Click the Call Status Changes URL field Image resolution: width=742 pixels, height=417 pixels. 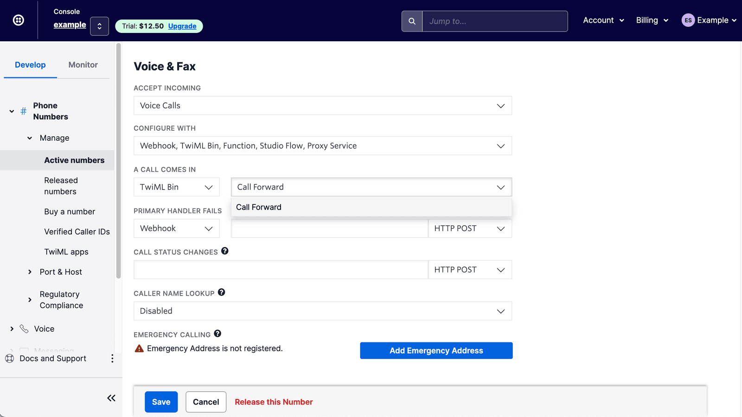[281, 270]
